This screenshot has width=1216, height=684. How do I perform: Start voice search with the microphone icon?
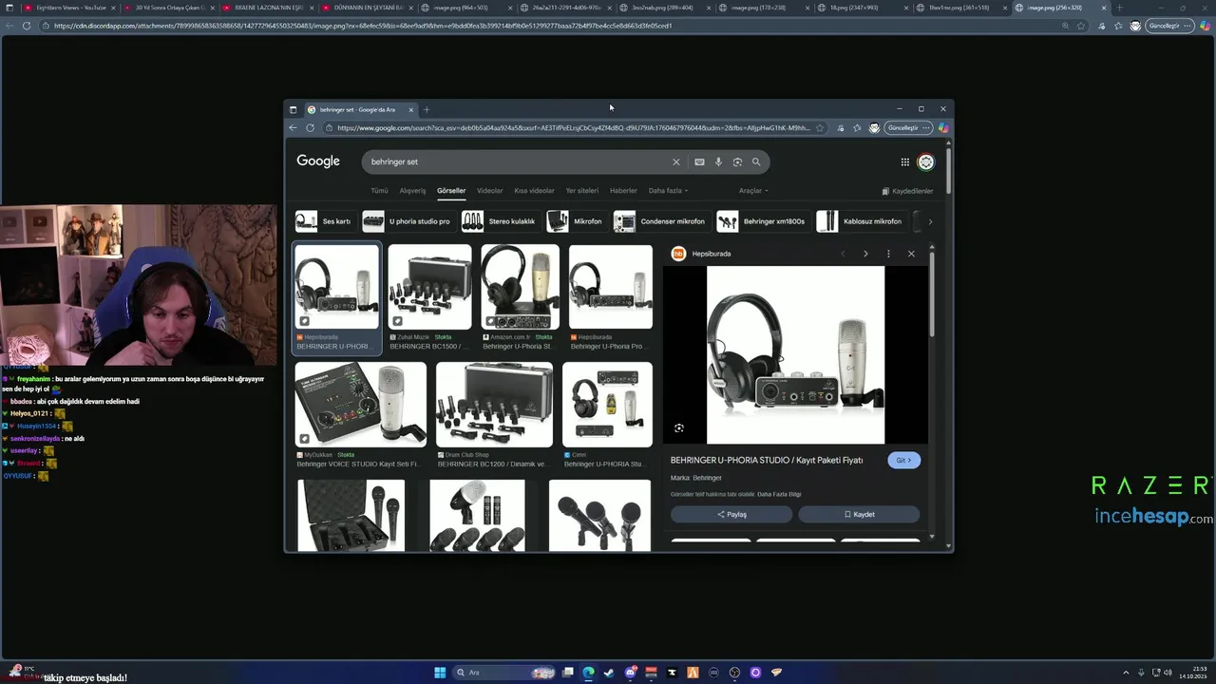tap(718, 161)
